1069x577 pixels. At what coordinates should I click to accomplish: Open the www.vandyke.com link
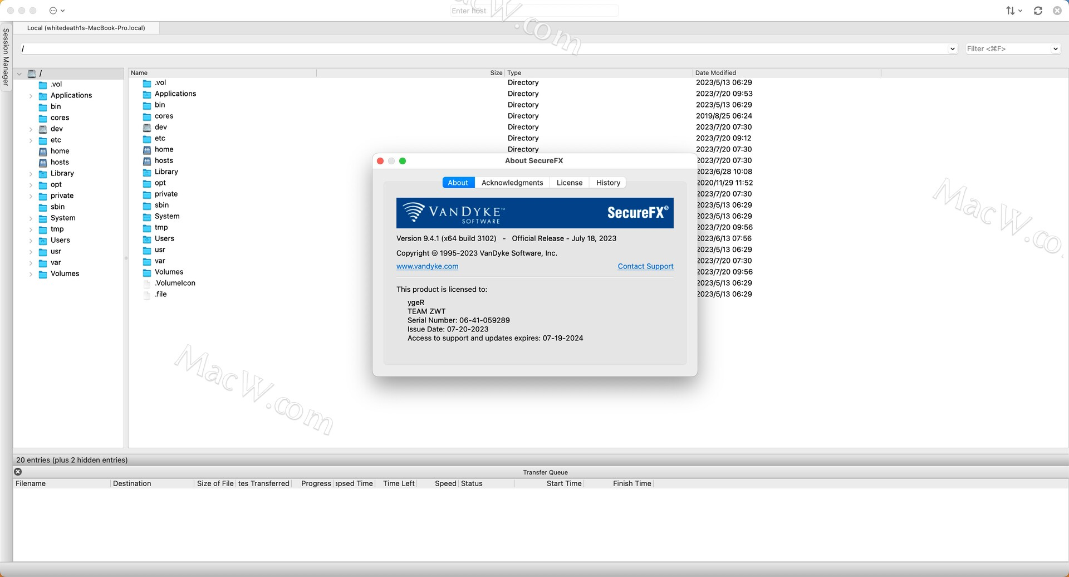tap(427, 266)
